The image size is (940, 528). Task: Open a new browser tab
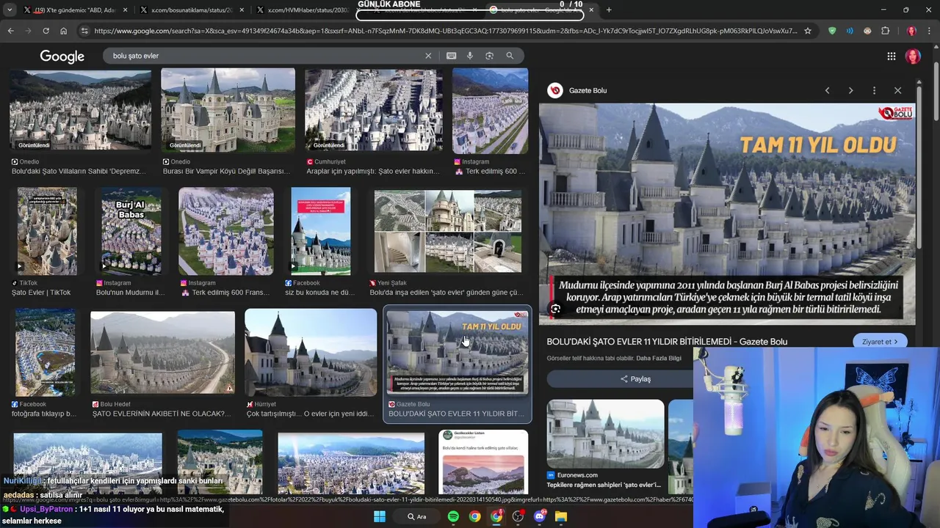pyautogui.click(x=609, y=10)
